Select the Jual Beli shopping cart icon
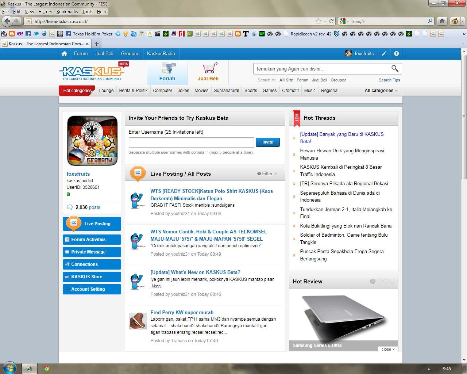The image size is (467, 374). 208,72
